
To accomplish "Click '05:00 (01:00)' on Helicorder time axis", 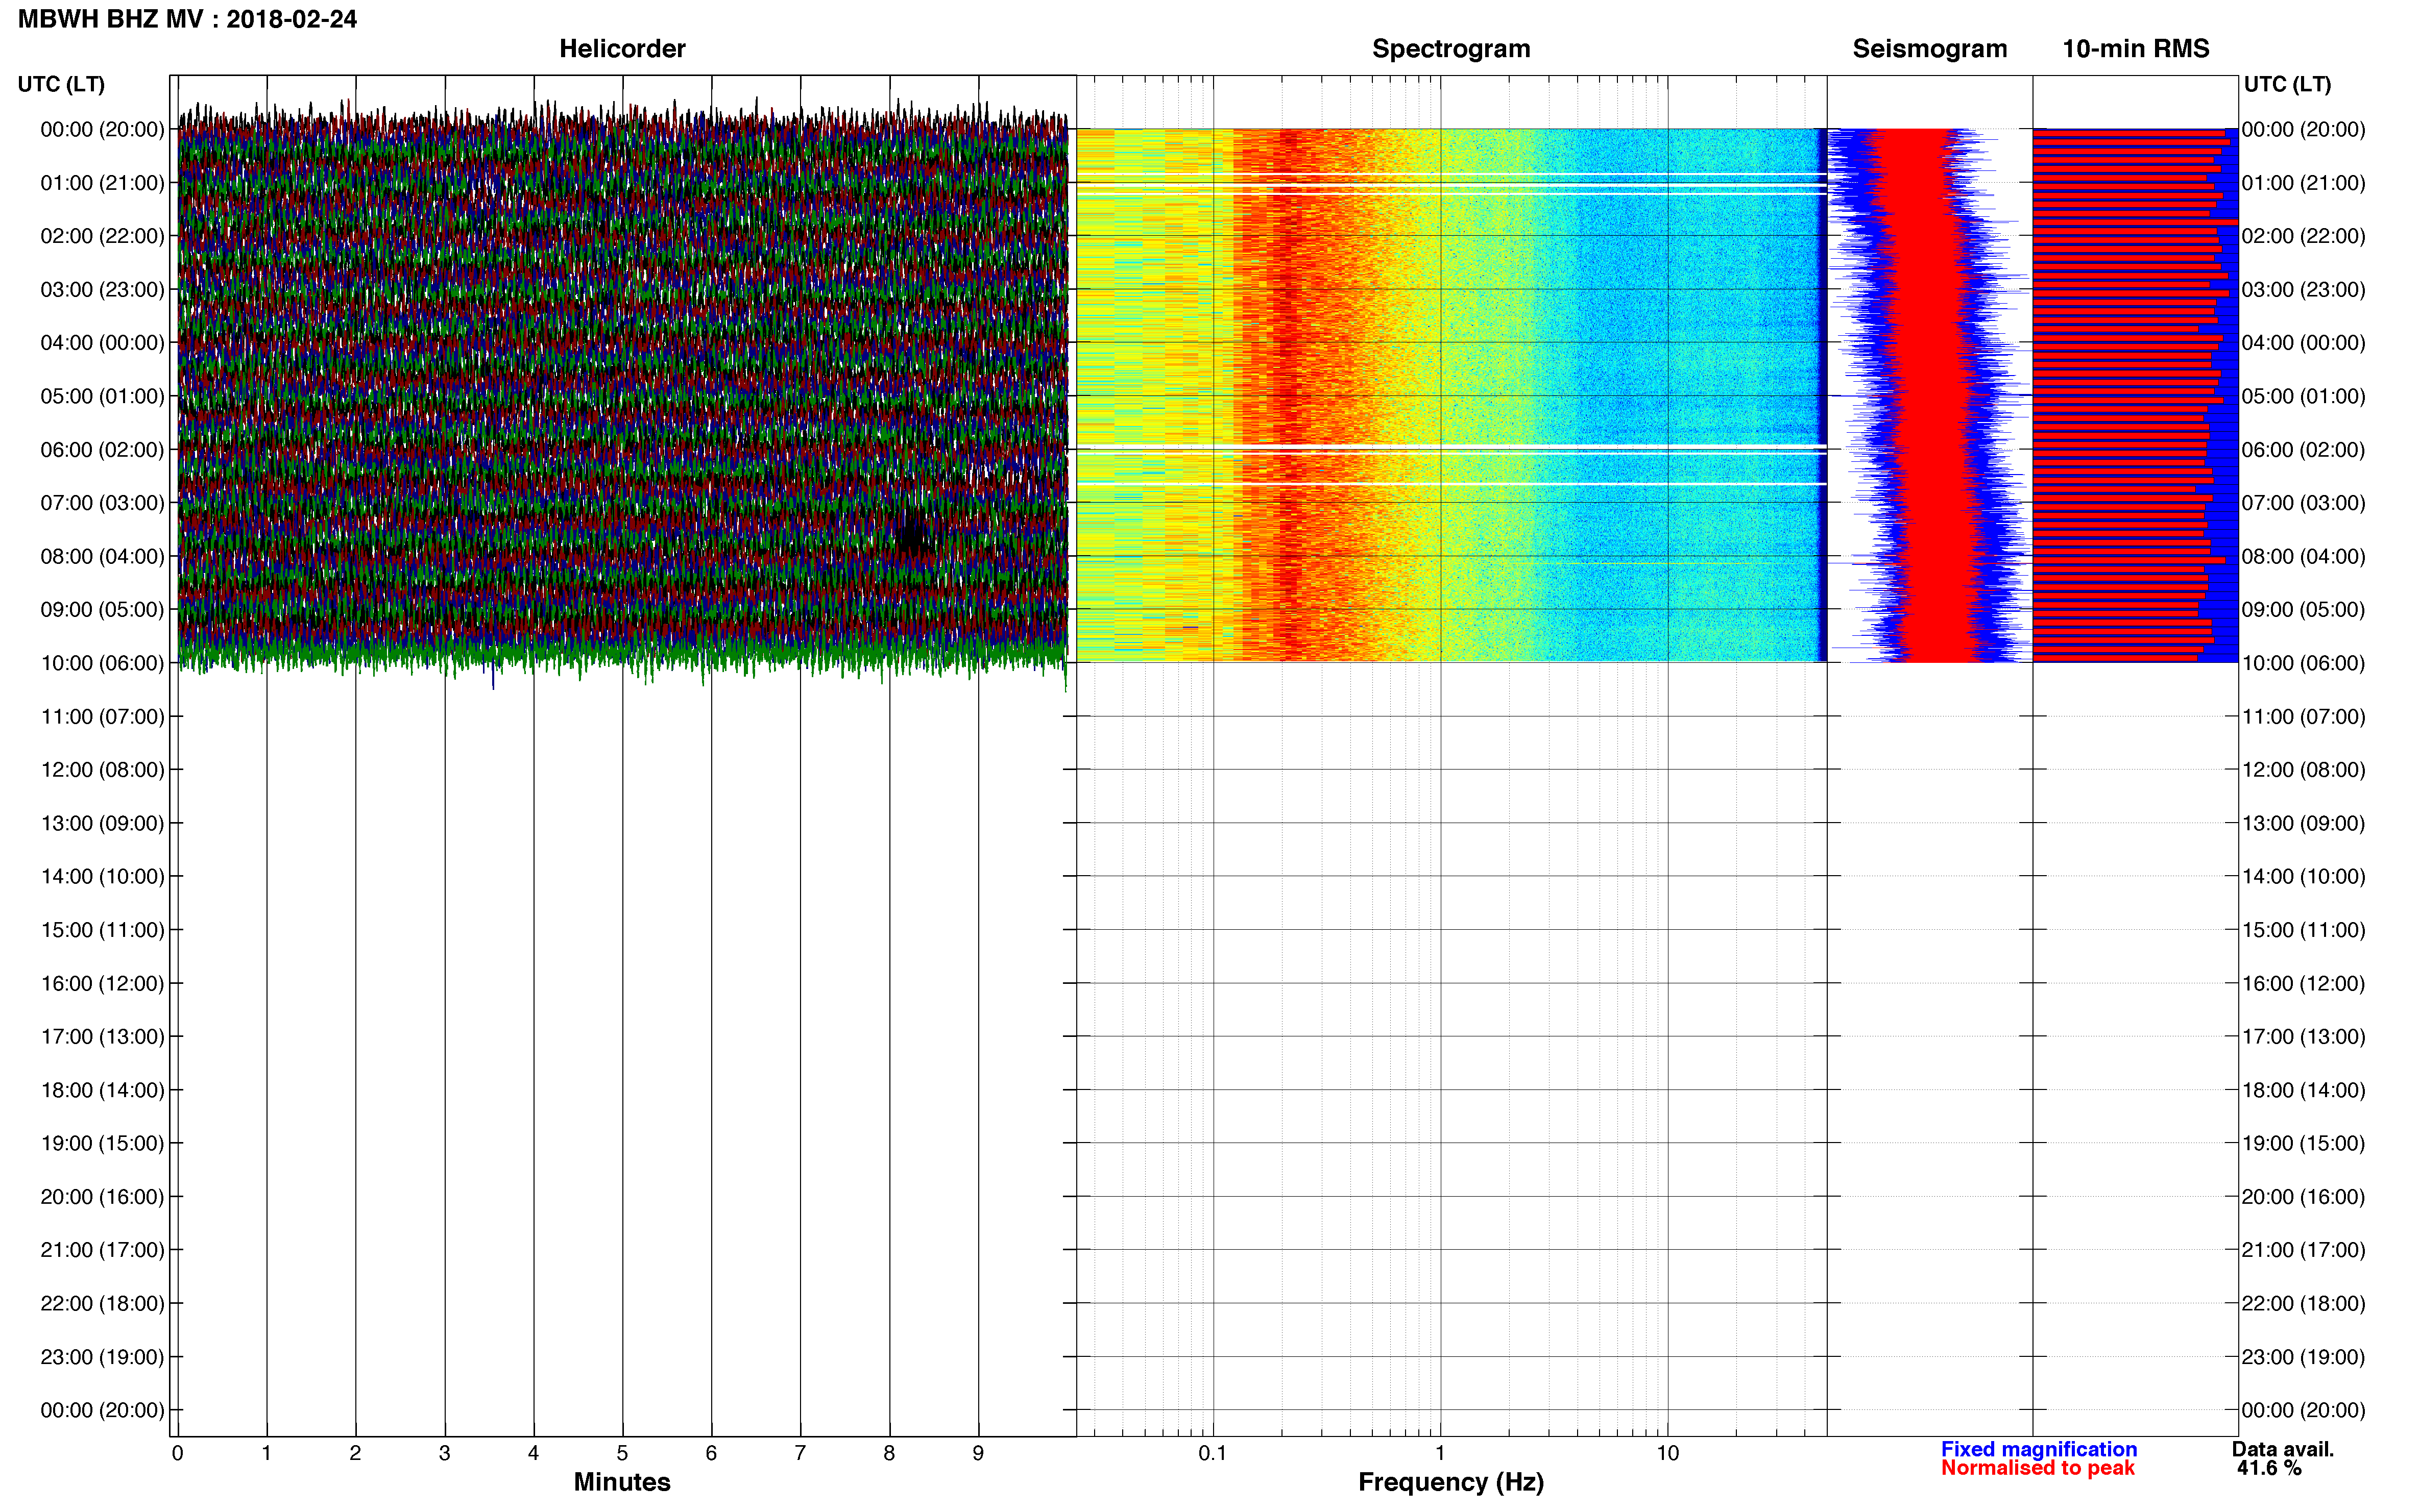I will click(x=102, y=396).
